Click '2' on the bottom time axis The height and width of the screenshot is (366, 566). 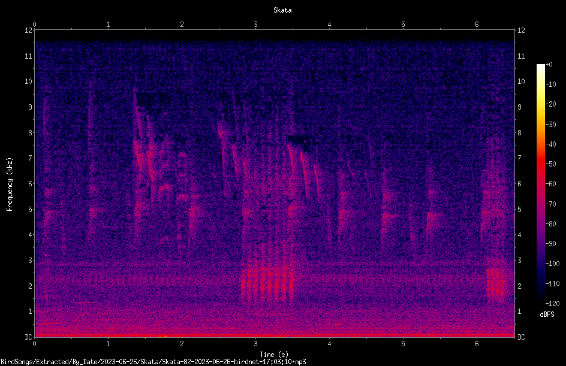click(182, 344)
